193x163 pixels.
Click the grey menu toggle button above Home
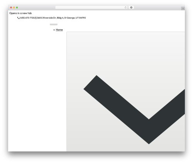click(x=54, y=24)
